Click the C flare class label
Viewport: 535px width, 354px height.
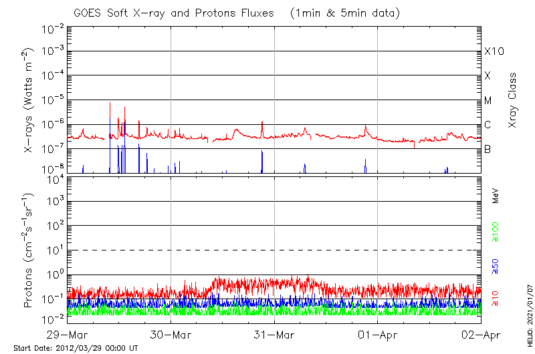point(488,125)
